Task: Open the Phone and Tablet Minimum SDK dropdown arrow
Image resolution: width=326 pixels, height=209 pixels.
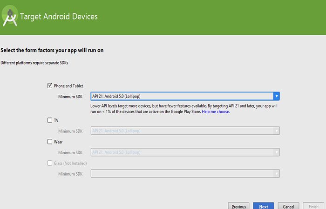Action: pyautogui.click(x=277, y=96)
